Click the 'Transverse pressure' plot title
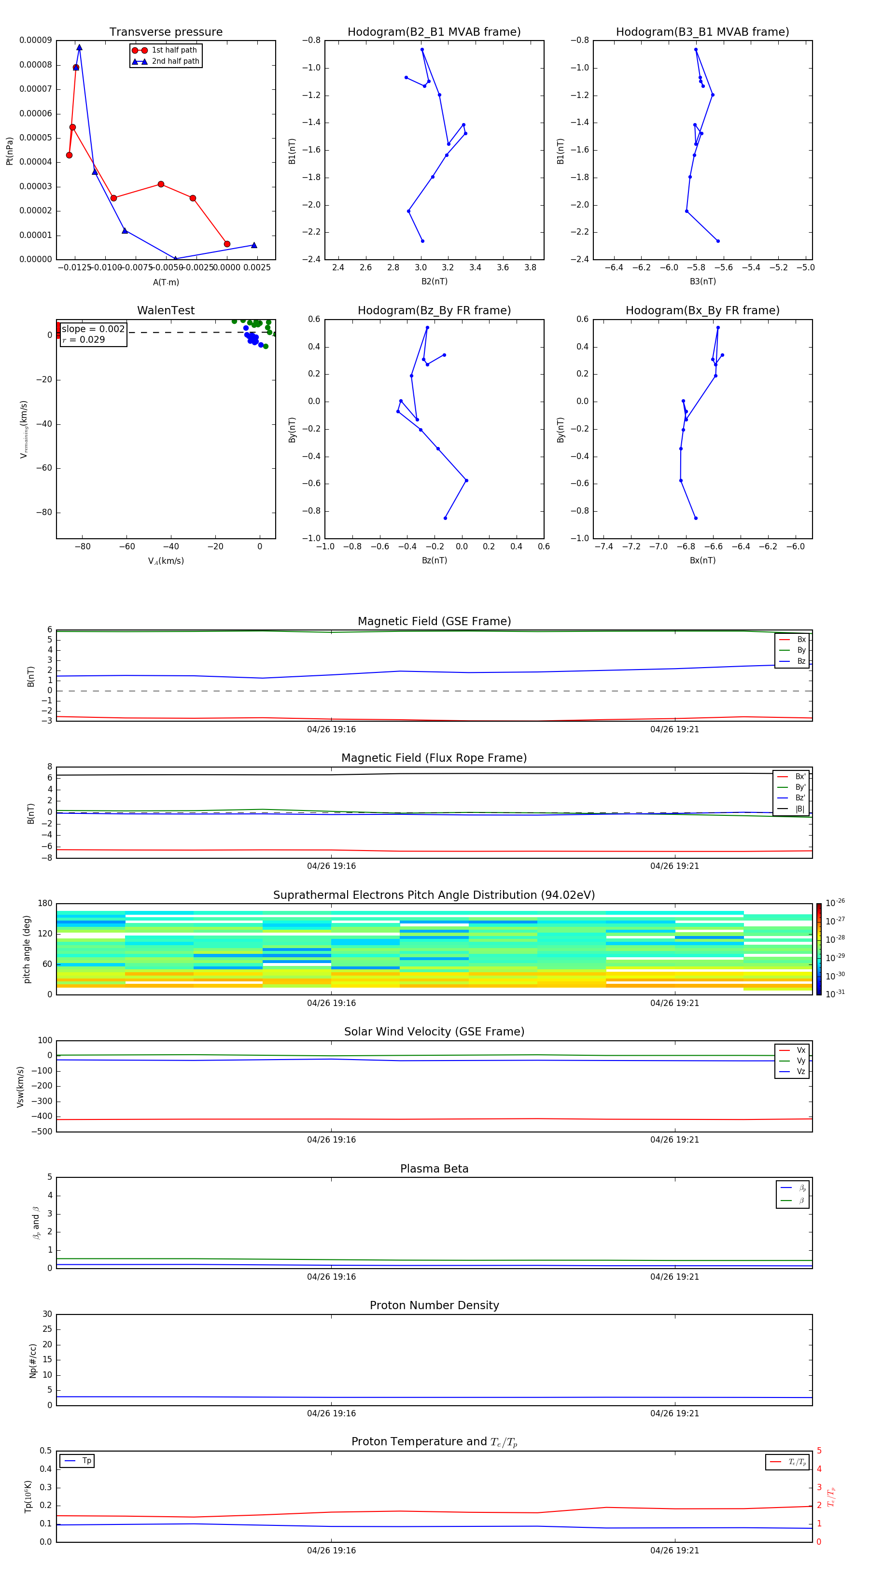 point(166,31)
